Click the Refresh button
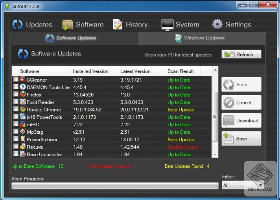The height and width of the screenshot is (200, 280). (241, 55)
